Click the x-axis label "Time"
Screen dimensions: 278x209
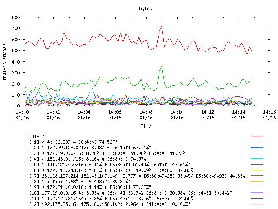click(146, 126)
